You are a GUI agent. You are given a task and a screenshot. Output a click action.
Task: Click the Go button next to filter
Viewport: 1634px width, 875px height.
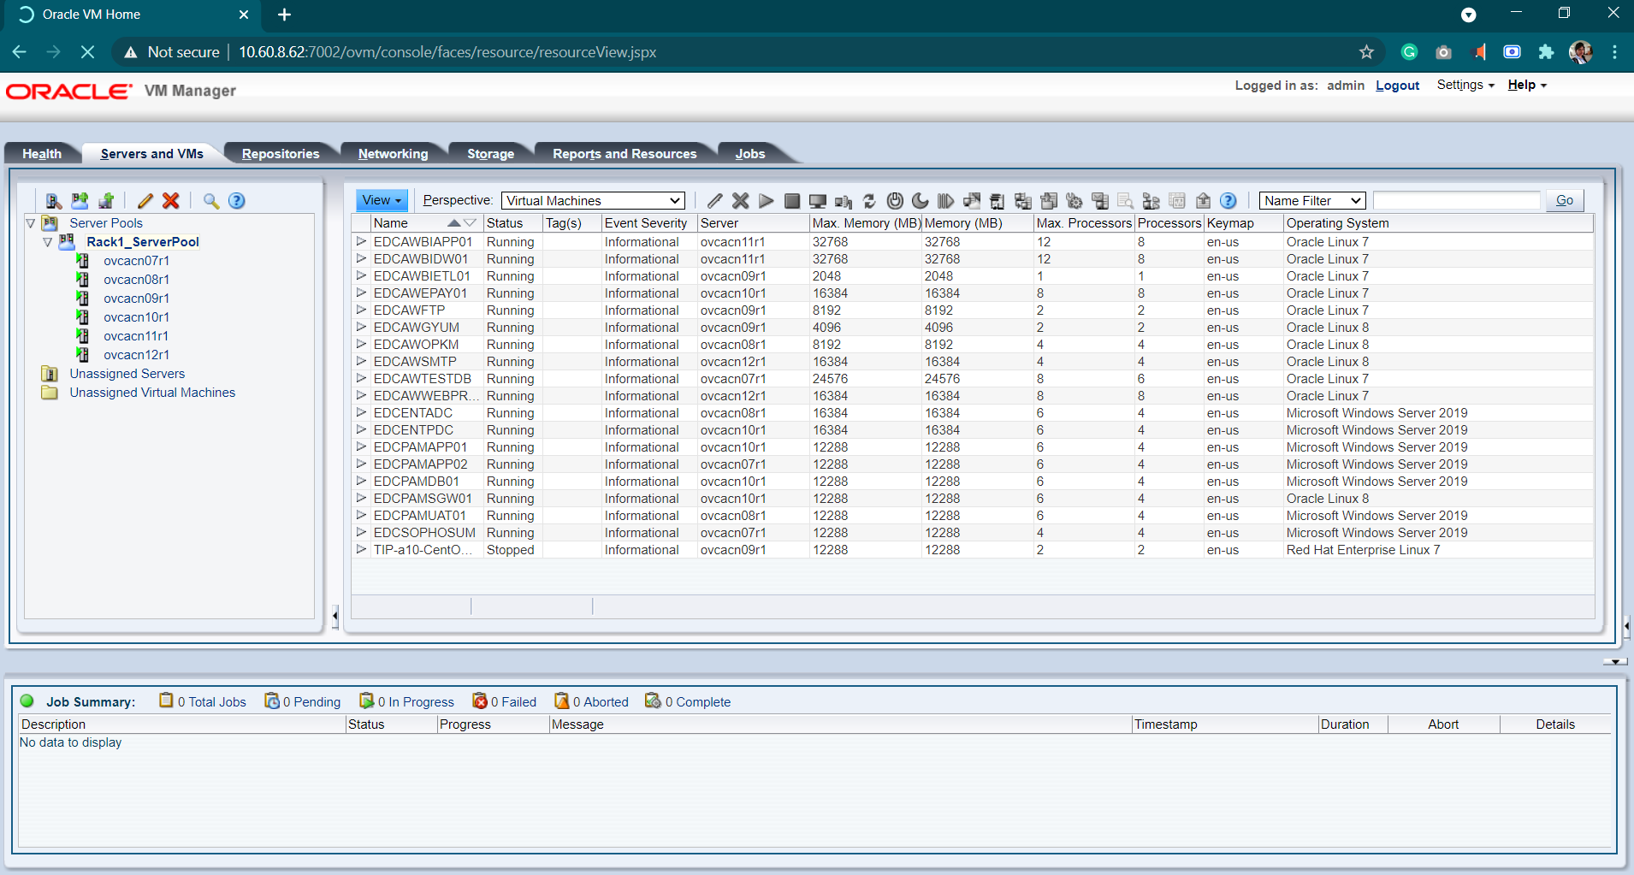(1564, 200)
